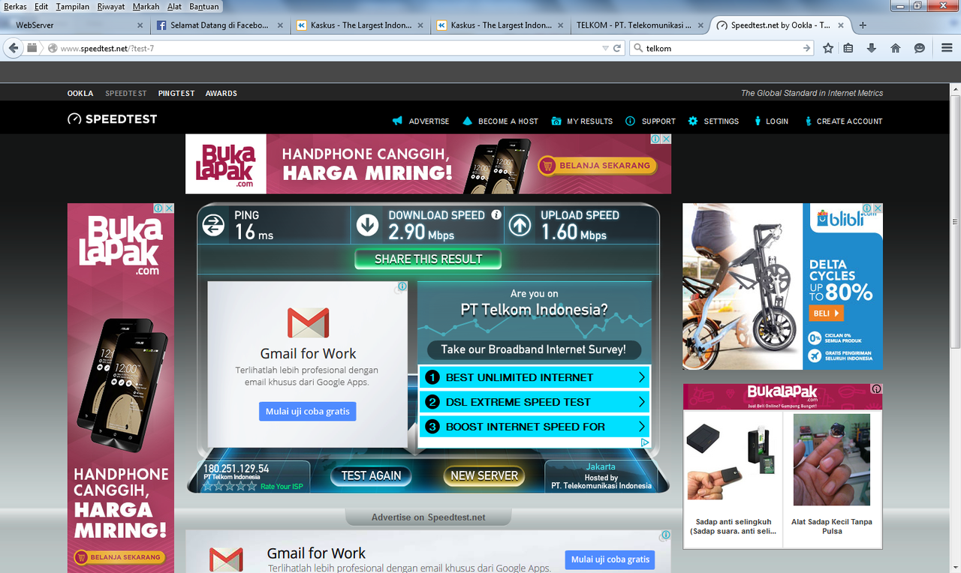Open the Ookla link
This screenshot has height=573, width=961.
pos(80,93)
